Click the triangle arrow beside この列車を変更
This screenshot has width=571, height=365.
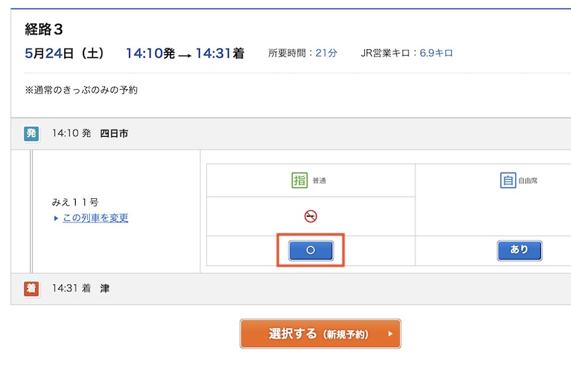coord(56,218)
